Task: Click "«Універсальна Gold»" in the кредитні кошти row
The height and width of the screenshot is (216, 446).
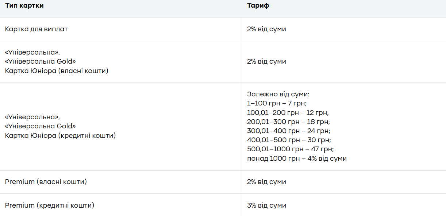Action: [41, 126]
